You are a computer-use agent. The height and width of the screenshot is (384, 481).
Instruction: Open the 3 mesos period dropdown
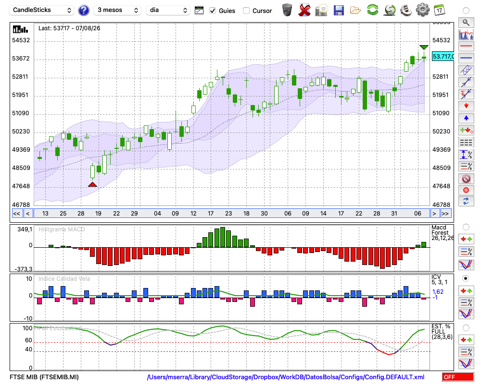point(117,10)
